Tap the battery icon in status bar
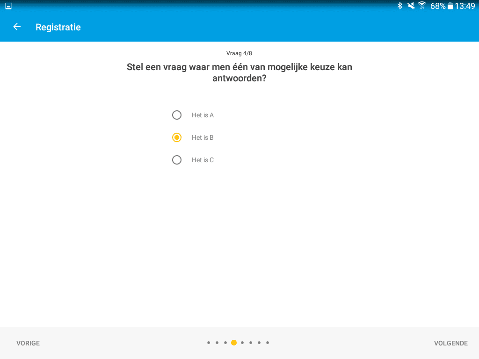The height and width of the screenshot is (359, 479). [x=450, y=6]
